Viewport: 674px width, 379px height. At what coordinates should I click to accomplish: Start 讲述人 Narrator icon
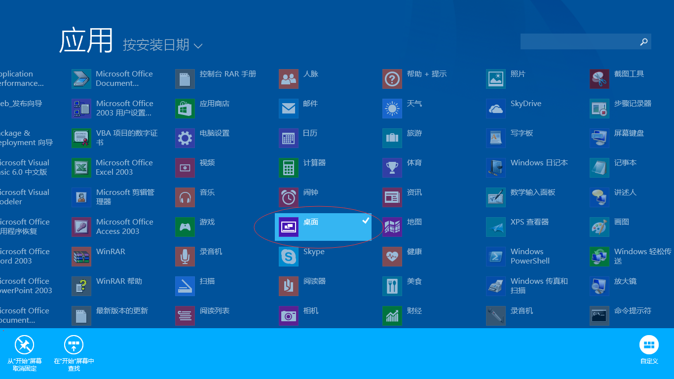click(x=599, y=197)
